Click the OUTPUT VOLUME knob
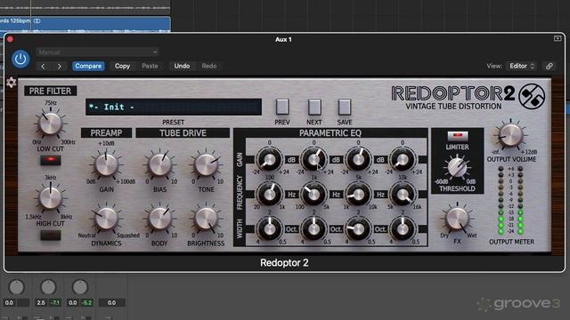The width and height of the screenshot is (570, 320). point(510,135)
